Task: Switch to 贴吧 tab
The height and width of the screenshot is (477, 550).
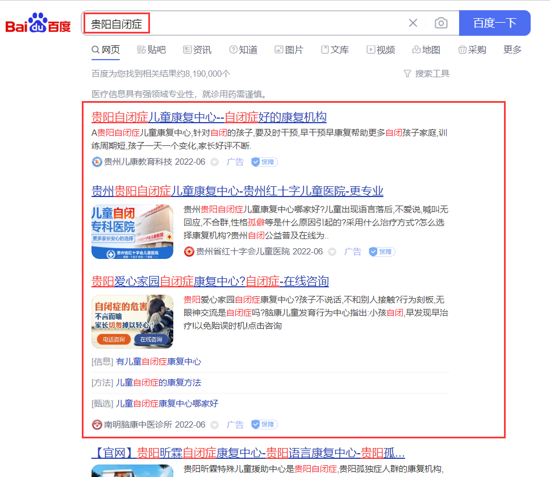Action: pos(151,50)
